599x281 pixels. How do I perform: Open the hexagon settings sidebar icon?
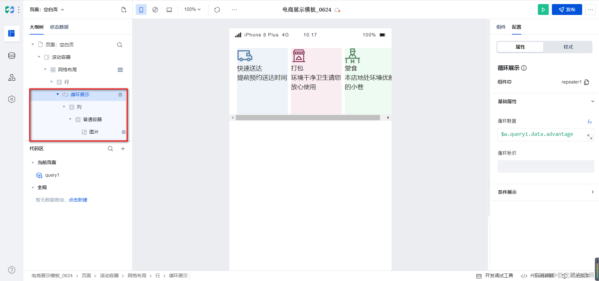point(12,99)
